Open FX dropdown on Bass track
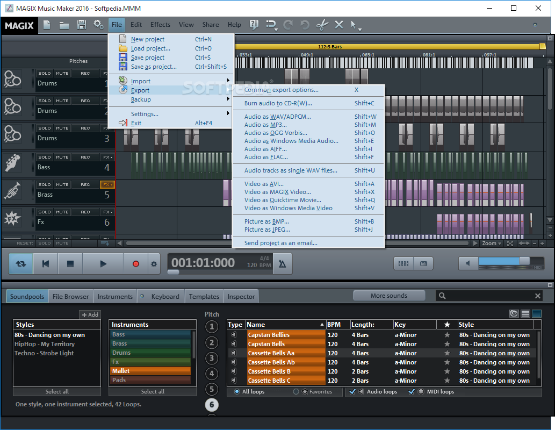 tap(107, 157)
